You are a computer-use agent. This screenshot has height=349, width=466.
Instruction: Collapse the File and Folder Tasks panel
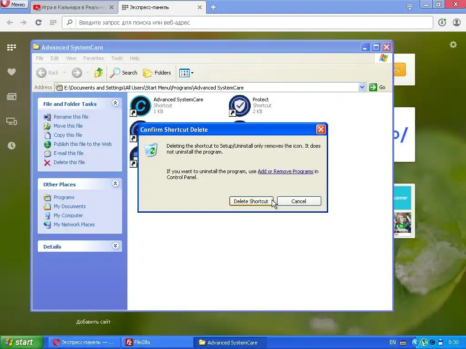[x=115, y=103]
